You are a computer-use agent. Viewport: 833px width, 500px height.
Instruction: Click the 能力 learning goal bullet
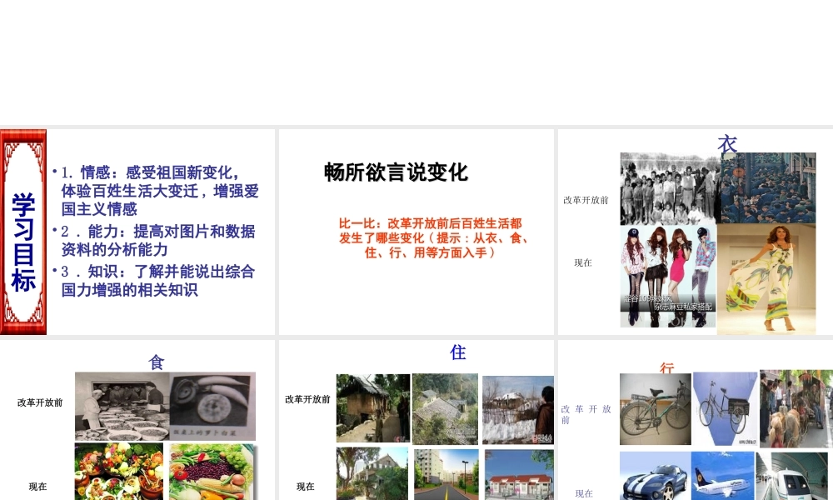[x=156, y=240]
